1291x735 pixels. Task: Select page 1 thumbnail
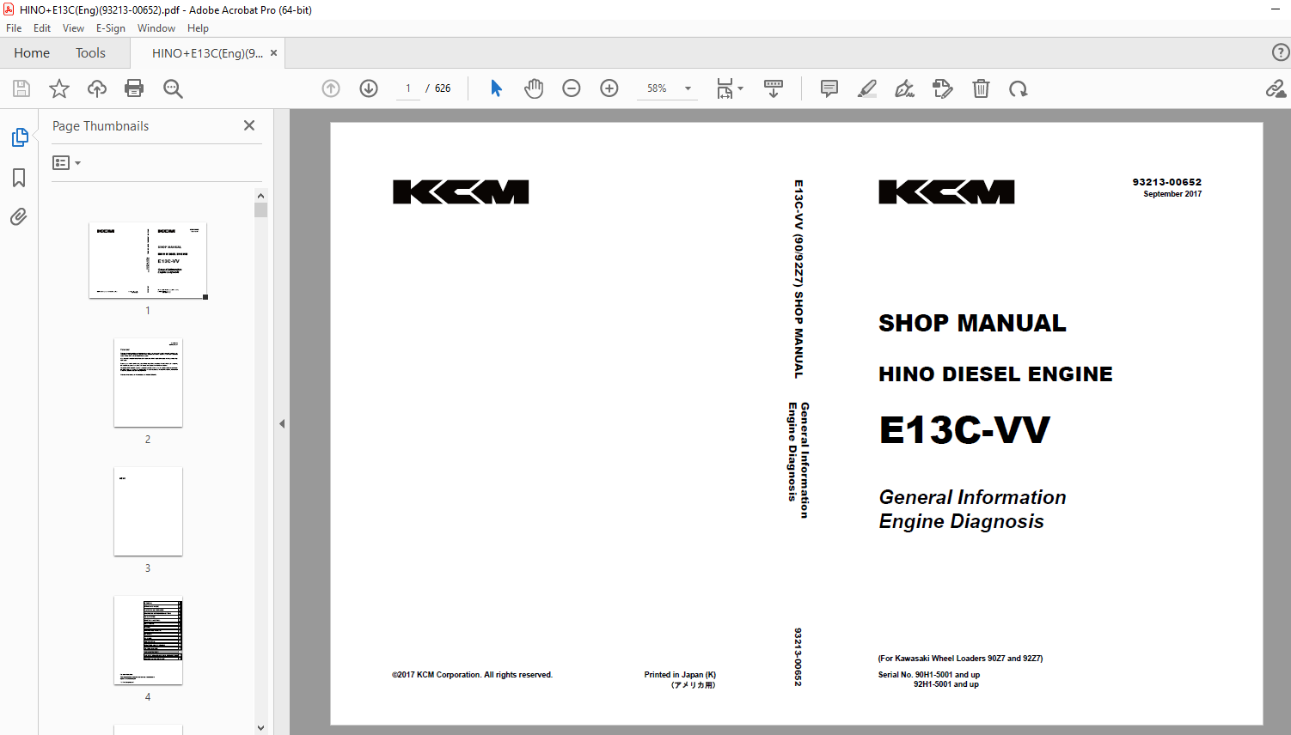pos(148,260)
